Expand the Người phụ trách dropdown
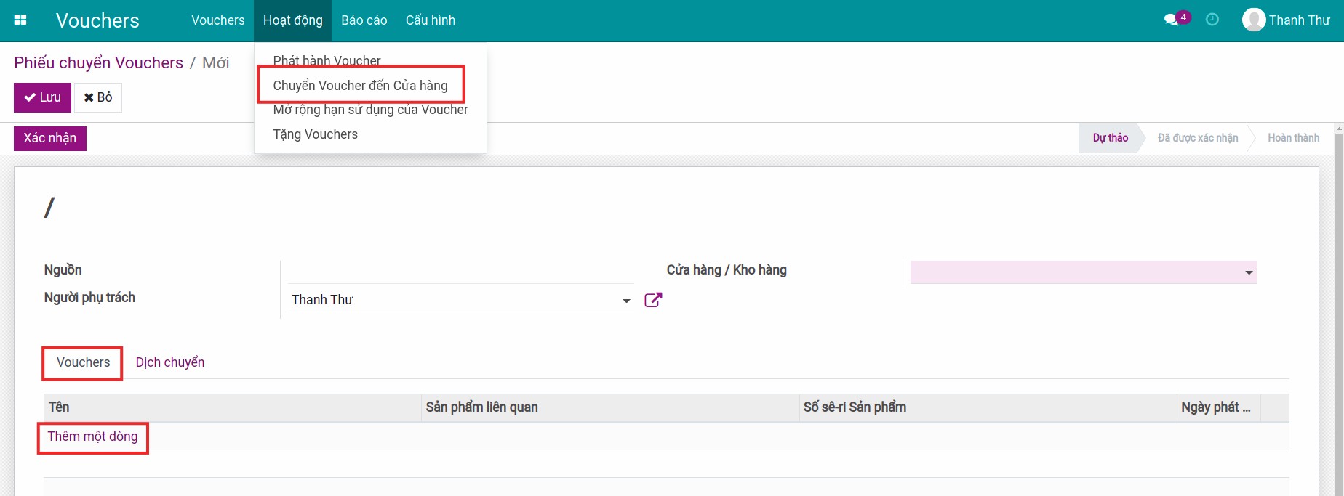Viewport: 1344px width, 496px height. pos(626,301)
